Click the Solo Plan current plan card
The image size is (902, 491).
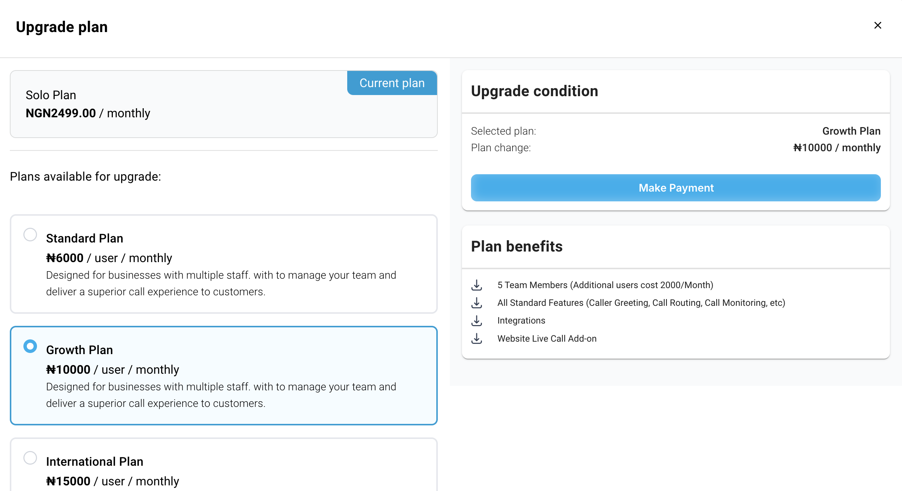(x=224, y=104)
